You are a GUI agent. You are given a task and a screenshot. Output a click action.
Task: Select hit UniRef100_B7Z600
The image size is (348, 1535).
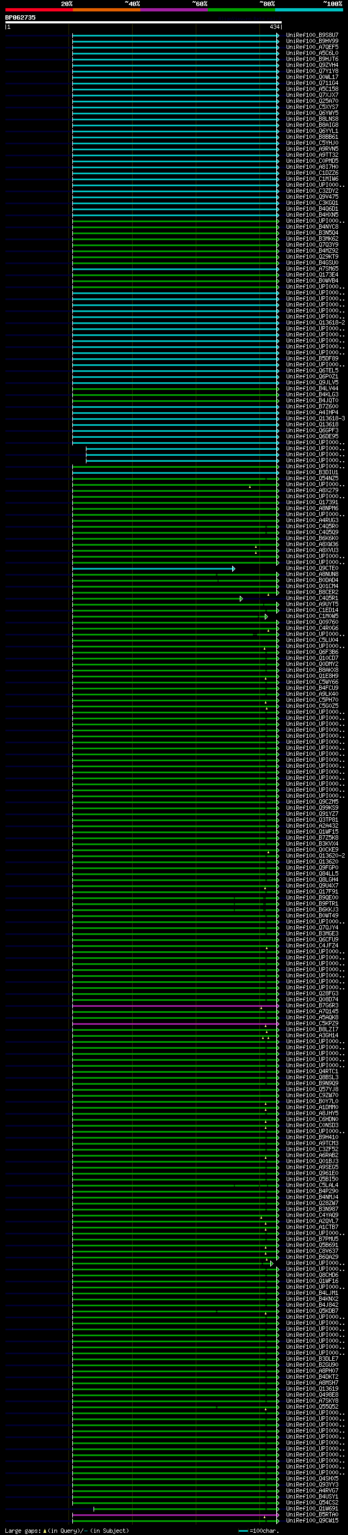[312, 407]
